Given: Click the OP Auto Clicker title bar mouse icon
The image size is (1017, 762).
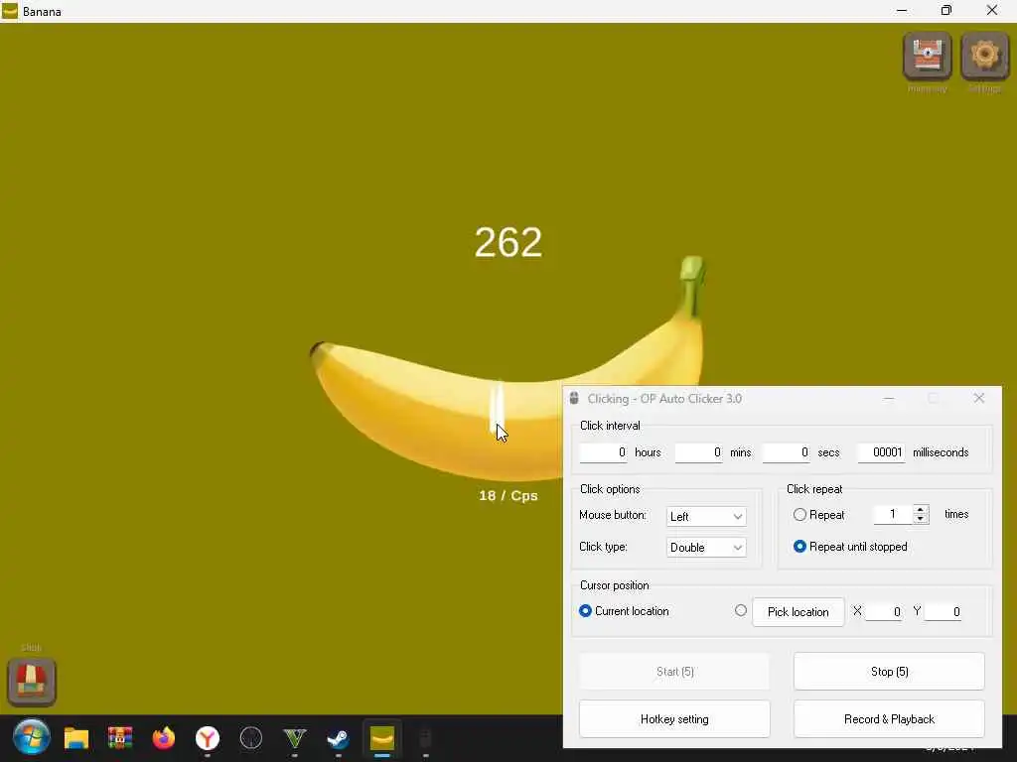Looking at the screenshot, I should [x=574, y=399].
